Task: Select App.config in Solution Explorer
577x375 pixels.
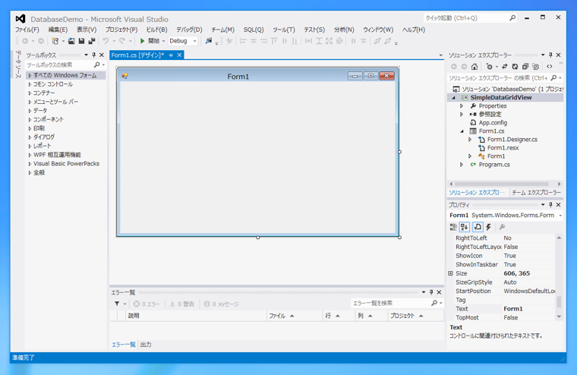Action: point(493,122)
